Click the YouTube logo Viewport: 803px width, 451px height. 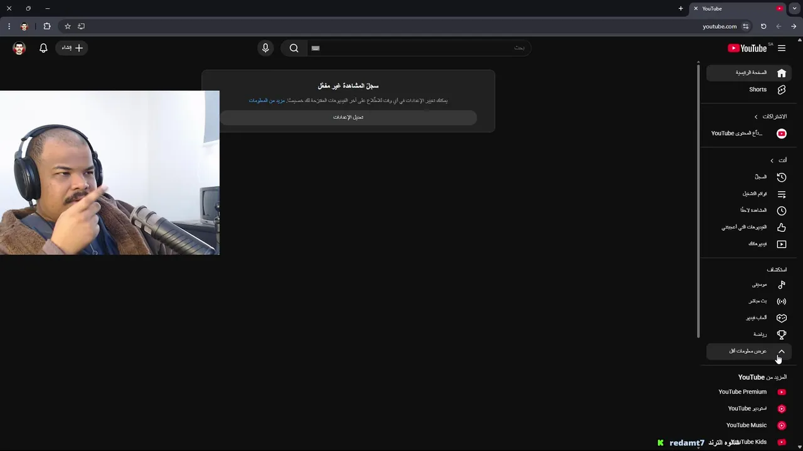[747, 48]
